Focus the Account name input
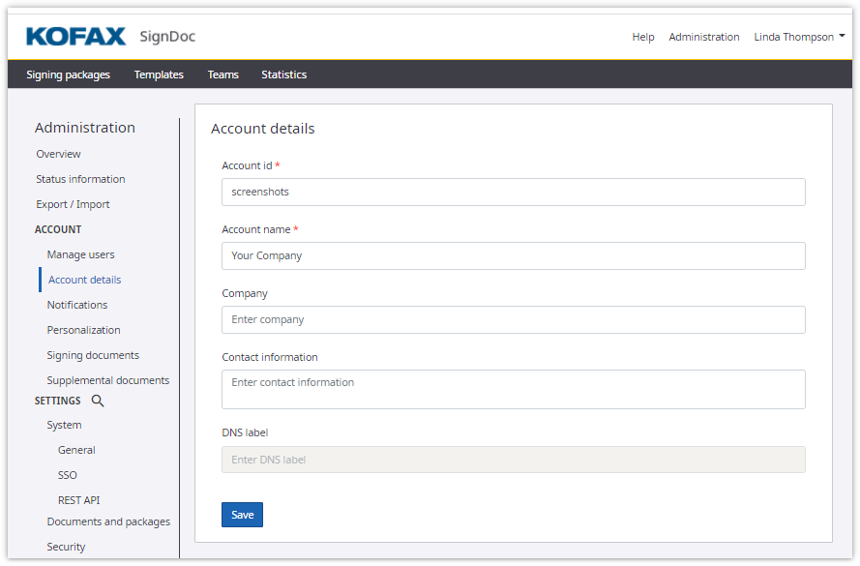Screen dimensions: 860x566 pos(513,255)
